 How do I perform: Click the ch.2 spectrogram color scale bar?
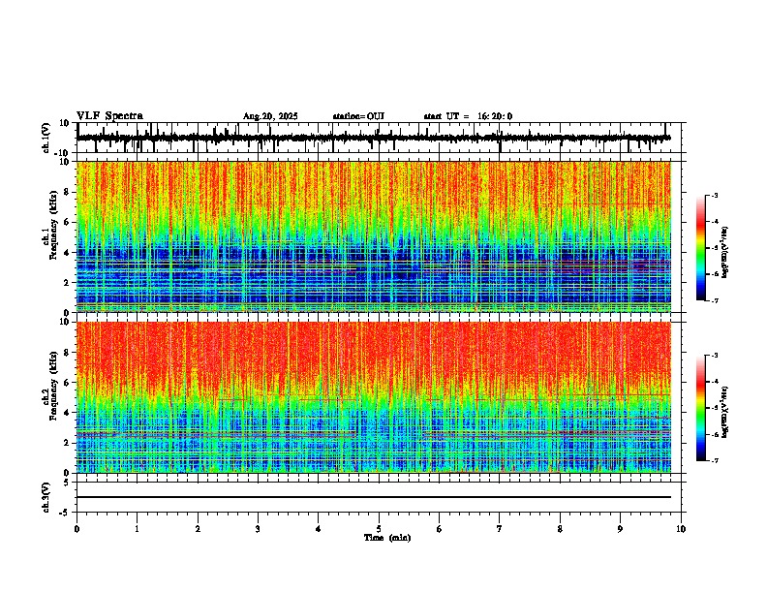[701, 408]
